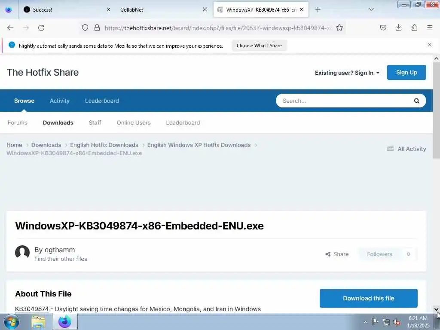This screenshot has width=440, height=330.
Task: Open the All Activity link
Action: [x=406, y=149]
